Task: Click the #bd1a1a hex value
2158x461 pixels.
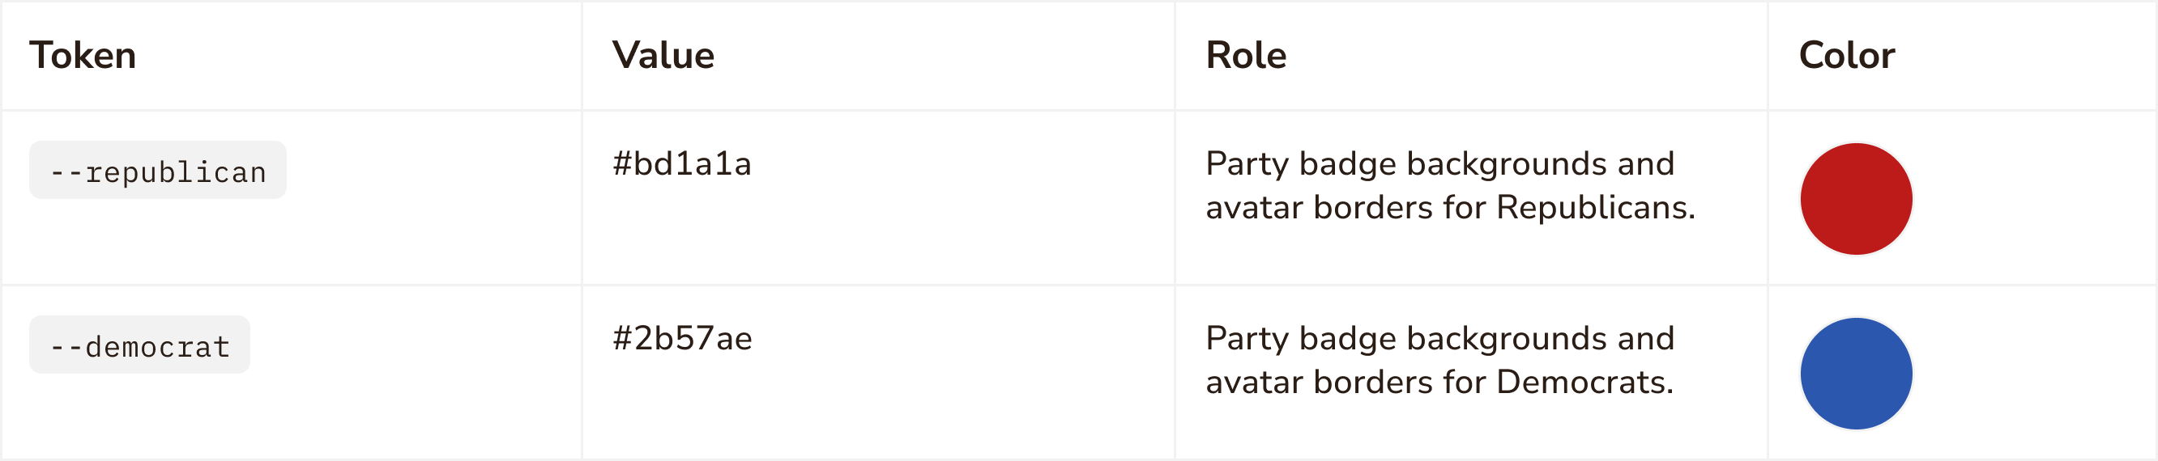Action: click(x=682, y=164)
